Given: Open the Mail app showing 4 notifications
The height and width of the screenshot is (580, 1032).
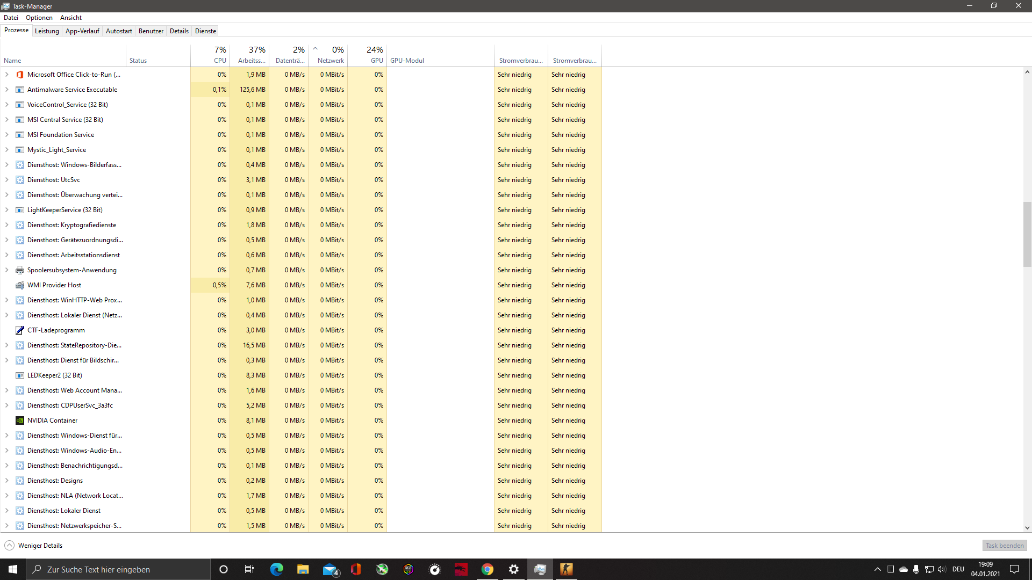Looking at the screenshot, I should pyautogui.click(x=331, y=569).
